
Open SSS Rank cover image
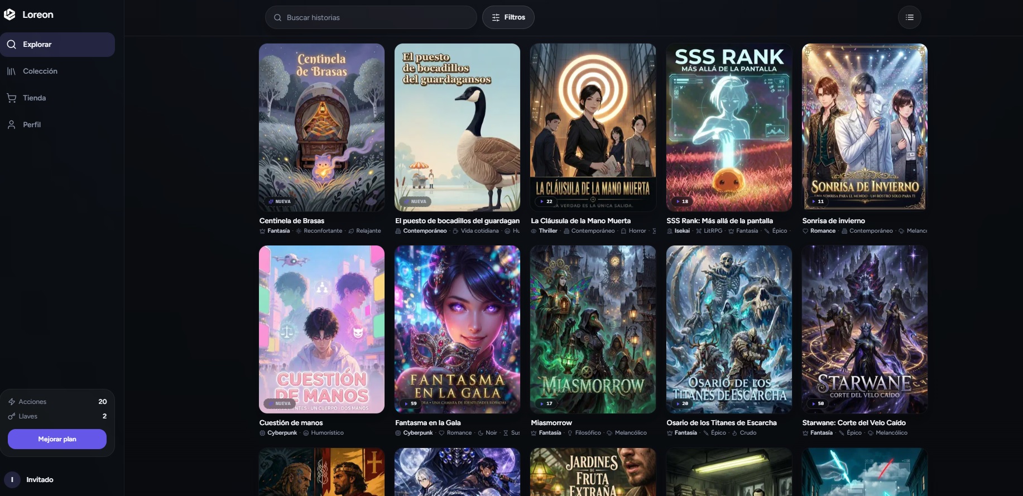pyautogui.click(x=729, y=128)
